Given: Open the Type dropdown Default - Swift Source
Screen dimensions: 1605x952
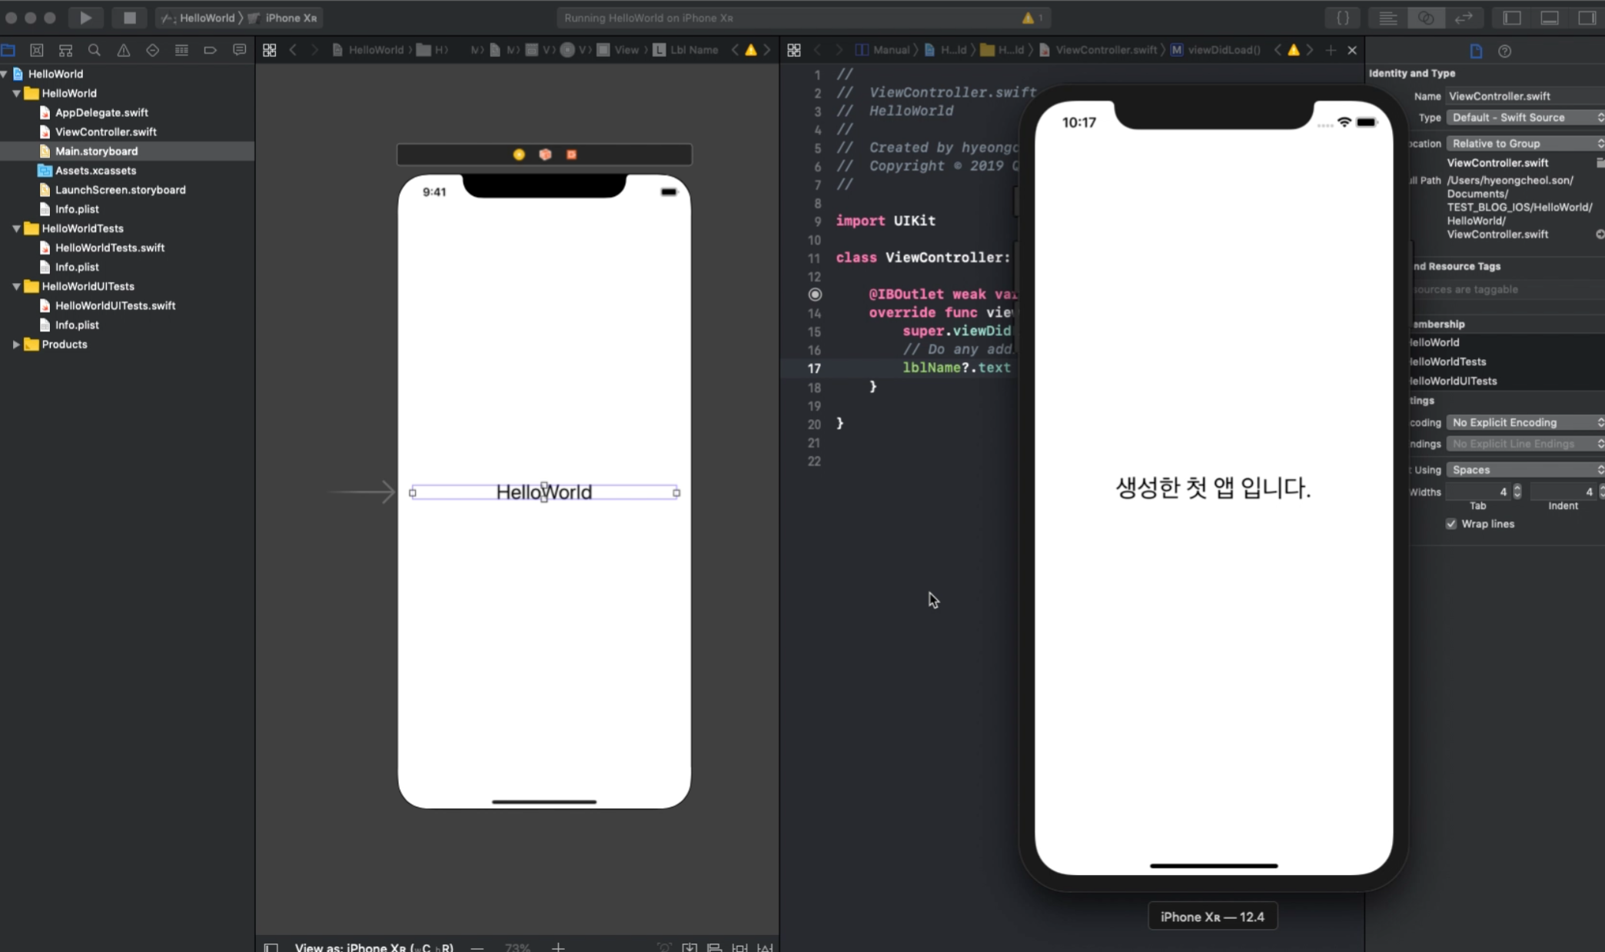Looking at the screenshot, I should point(1524,118).
